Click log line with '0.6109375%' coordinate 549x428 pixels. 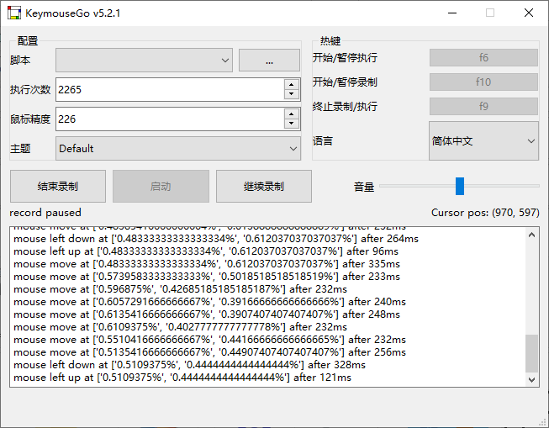[x=180, y=327]
